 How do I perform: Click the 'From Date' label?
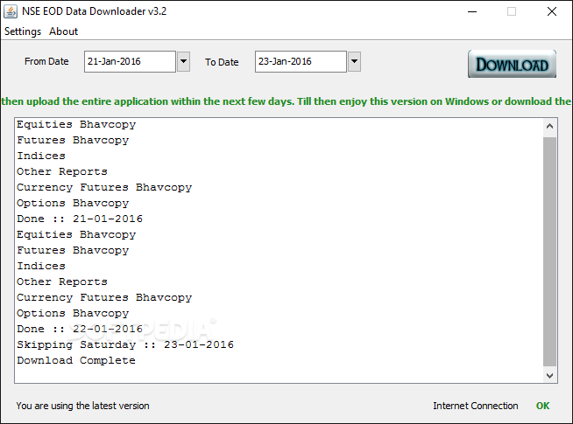coord(46,61)
